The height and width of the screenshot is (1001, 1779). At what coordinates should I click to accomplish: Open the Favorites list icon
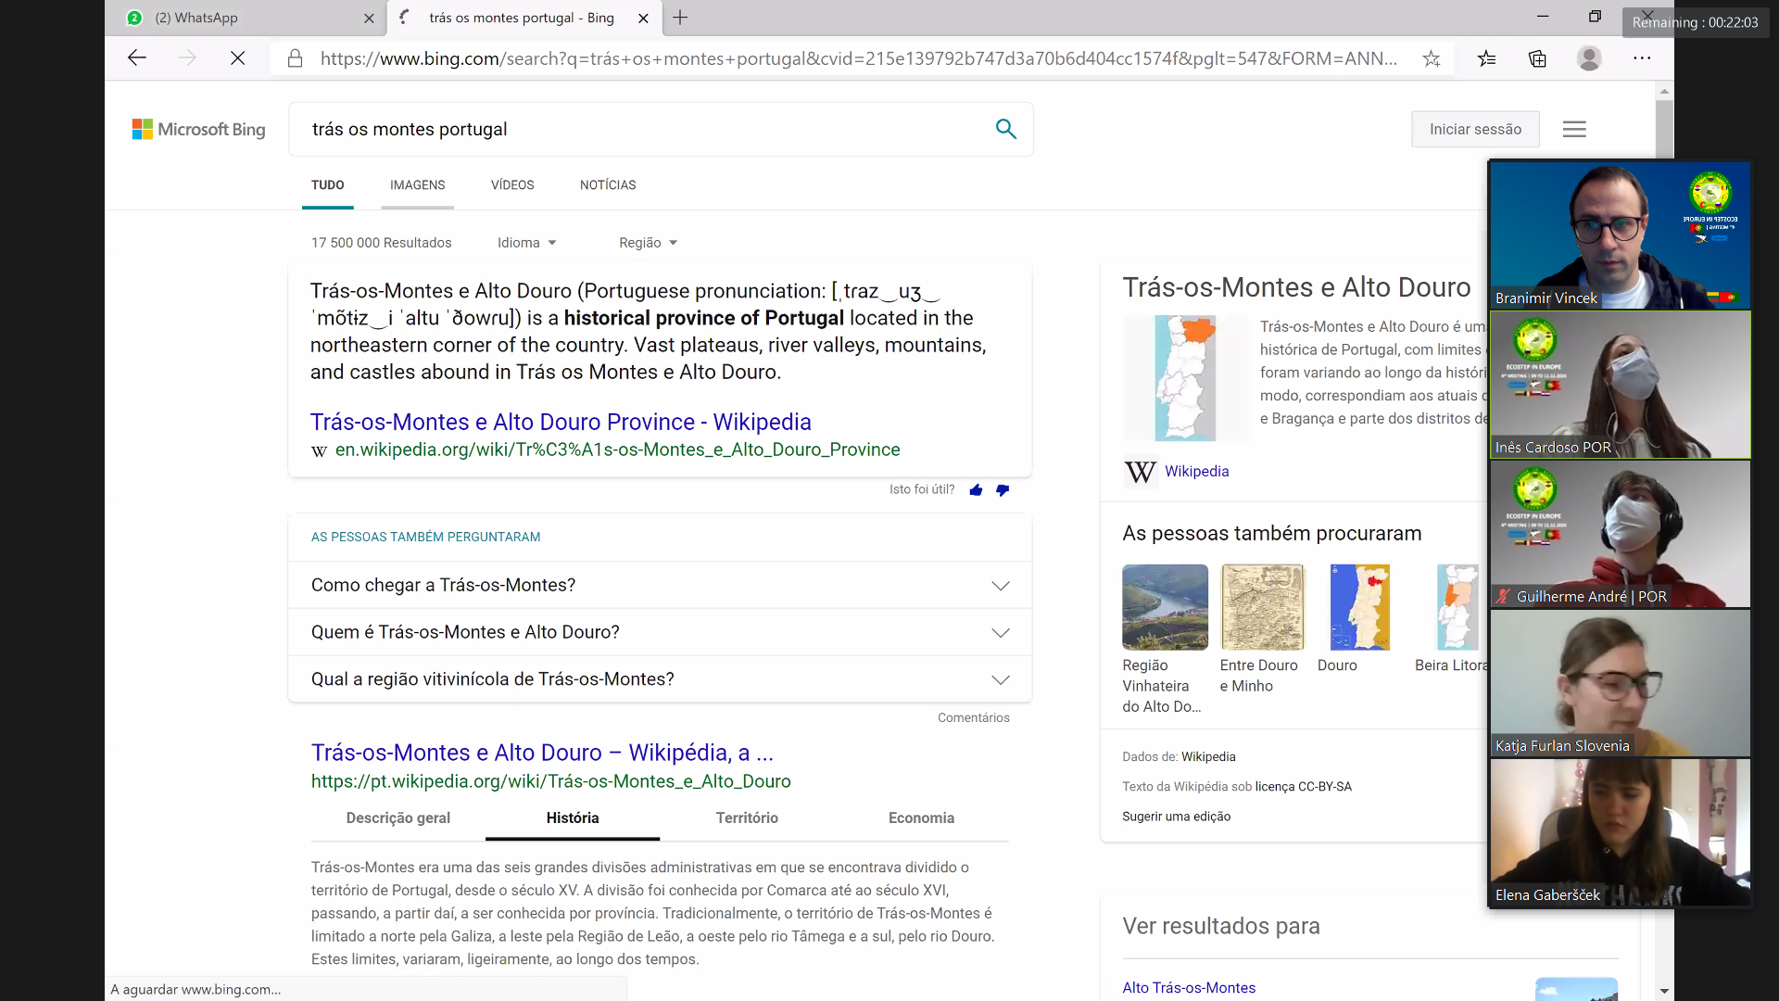(x=1487, y=58)
